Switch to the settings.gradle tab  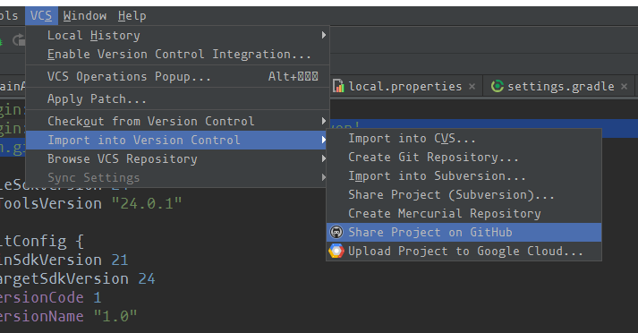(559, 86)
